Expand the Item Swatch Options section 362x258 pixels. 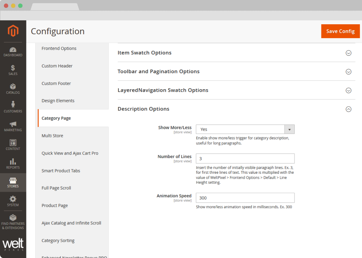(x=348, y=53)
